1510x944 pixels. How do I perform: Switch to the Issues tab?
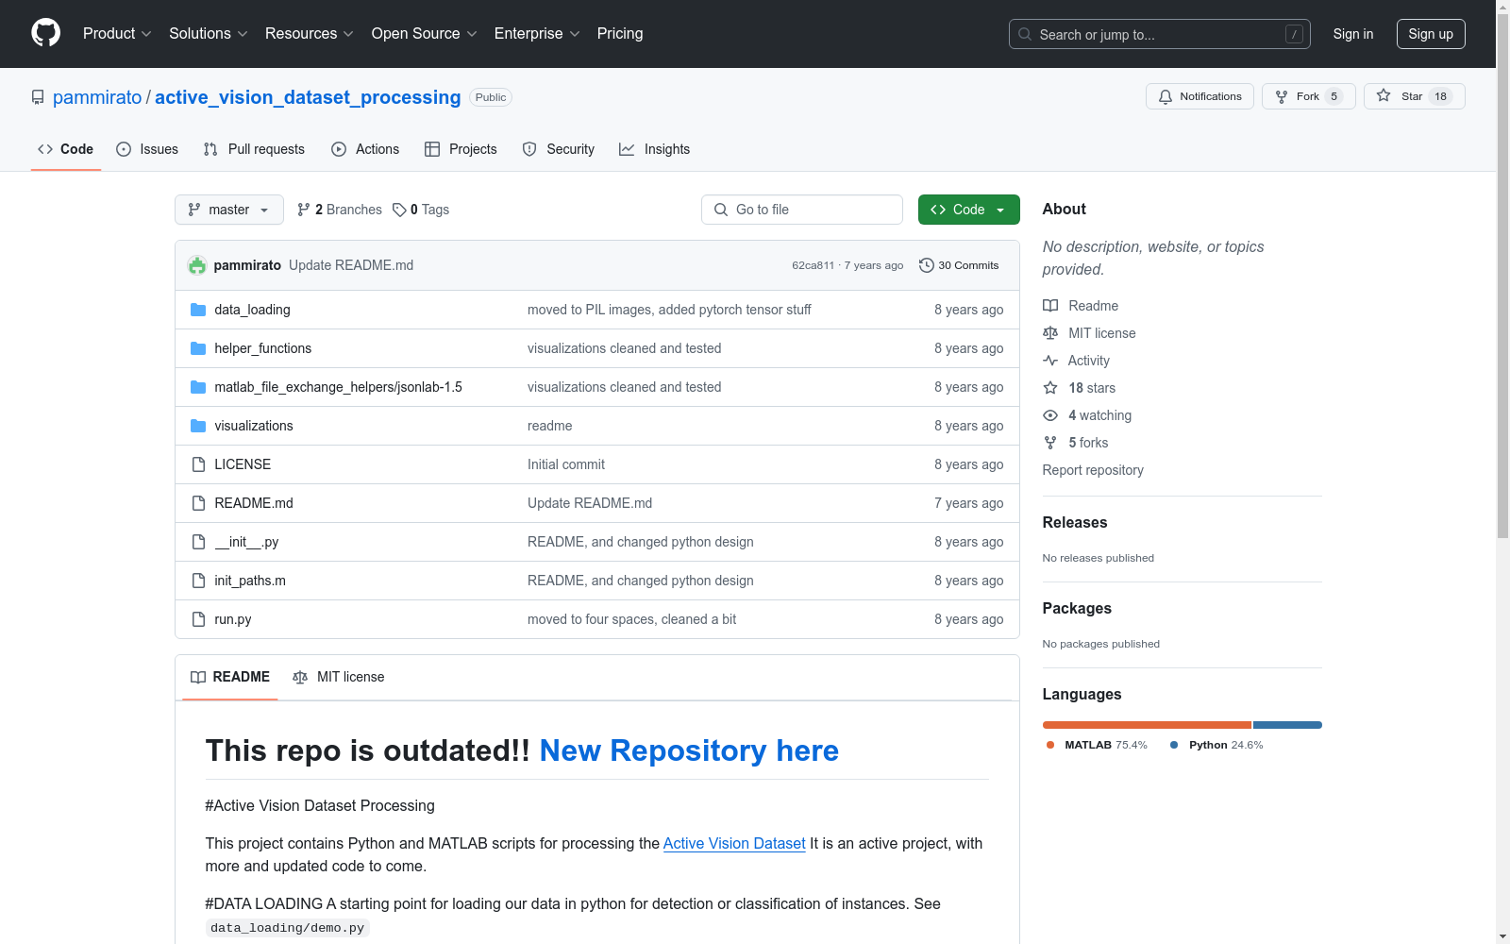coord(147,149)
